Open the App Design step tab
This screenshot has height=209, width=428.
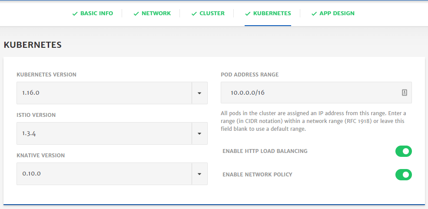point(333,13)
